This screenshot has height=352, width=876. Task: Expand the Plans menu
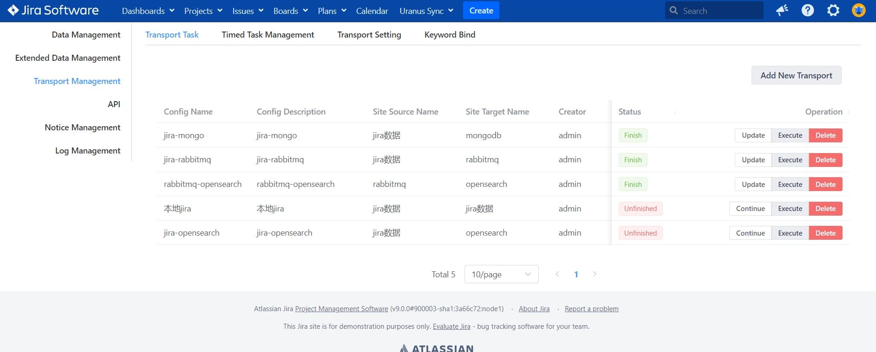point(332,11)
